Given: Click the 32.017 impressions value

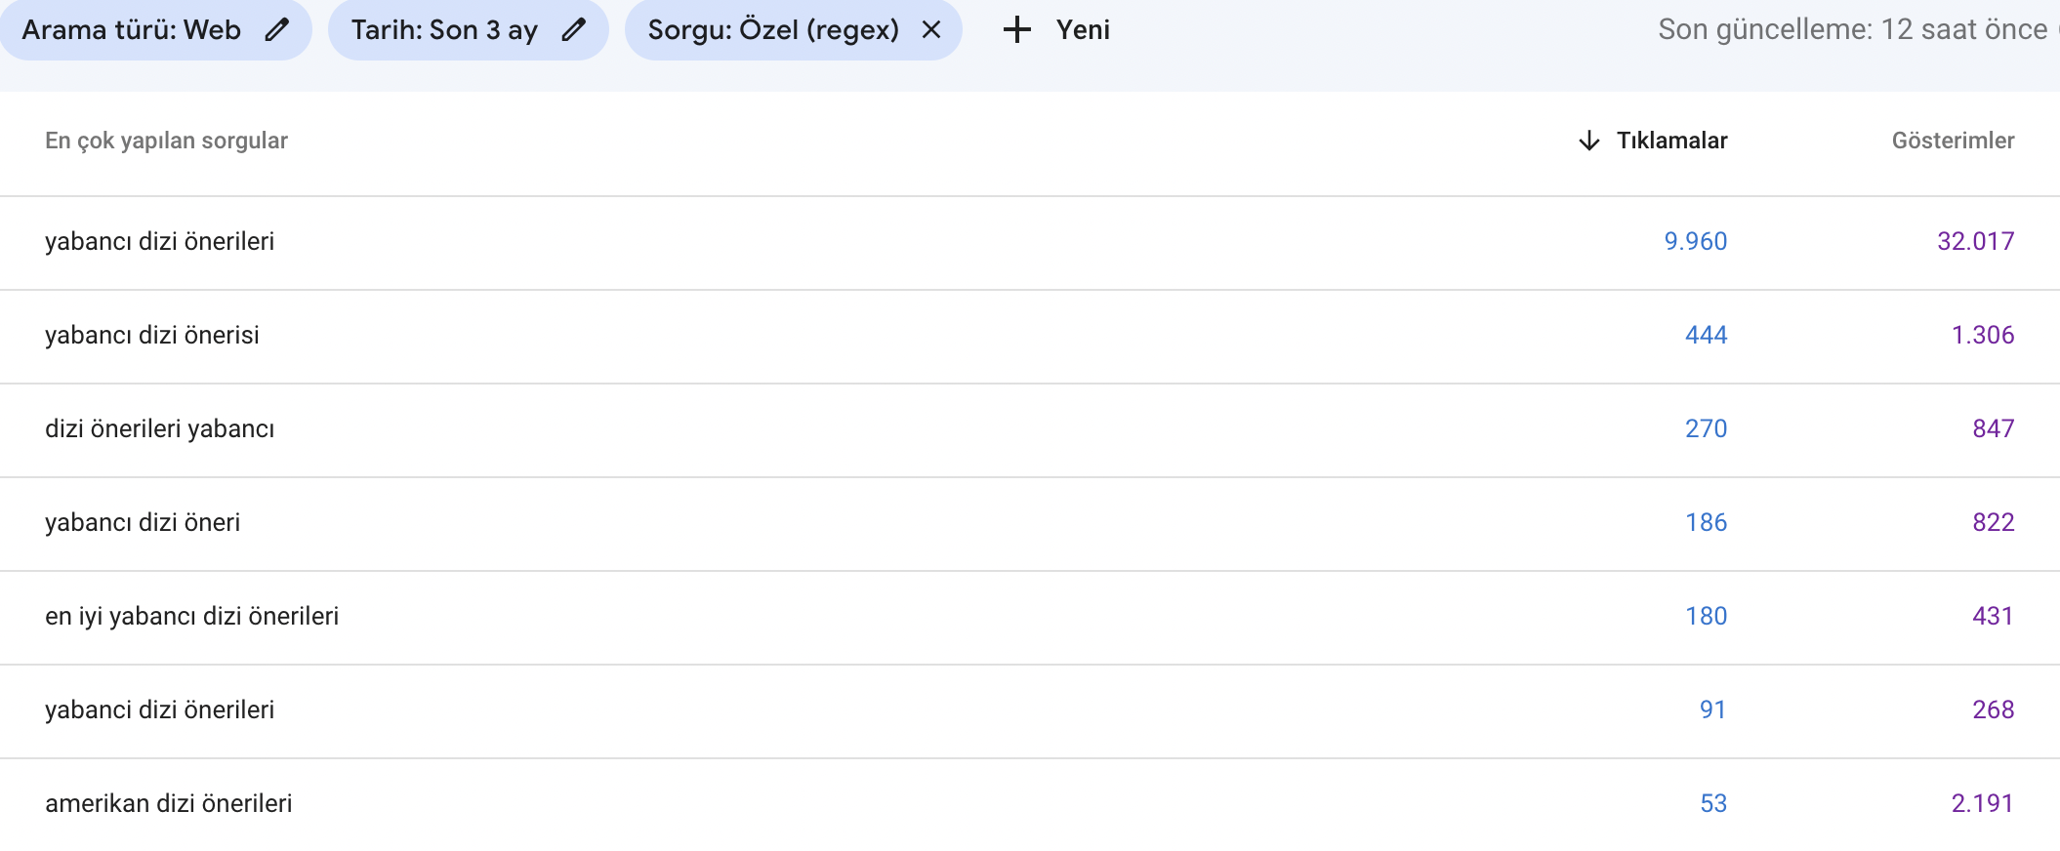Looking at the screenshot, I should coord(1975,241).
